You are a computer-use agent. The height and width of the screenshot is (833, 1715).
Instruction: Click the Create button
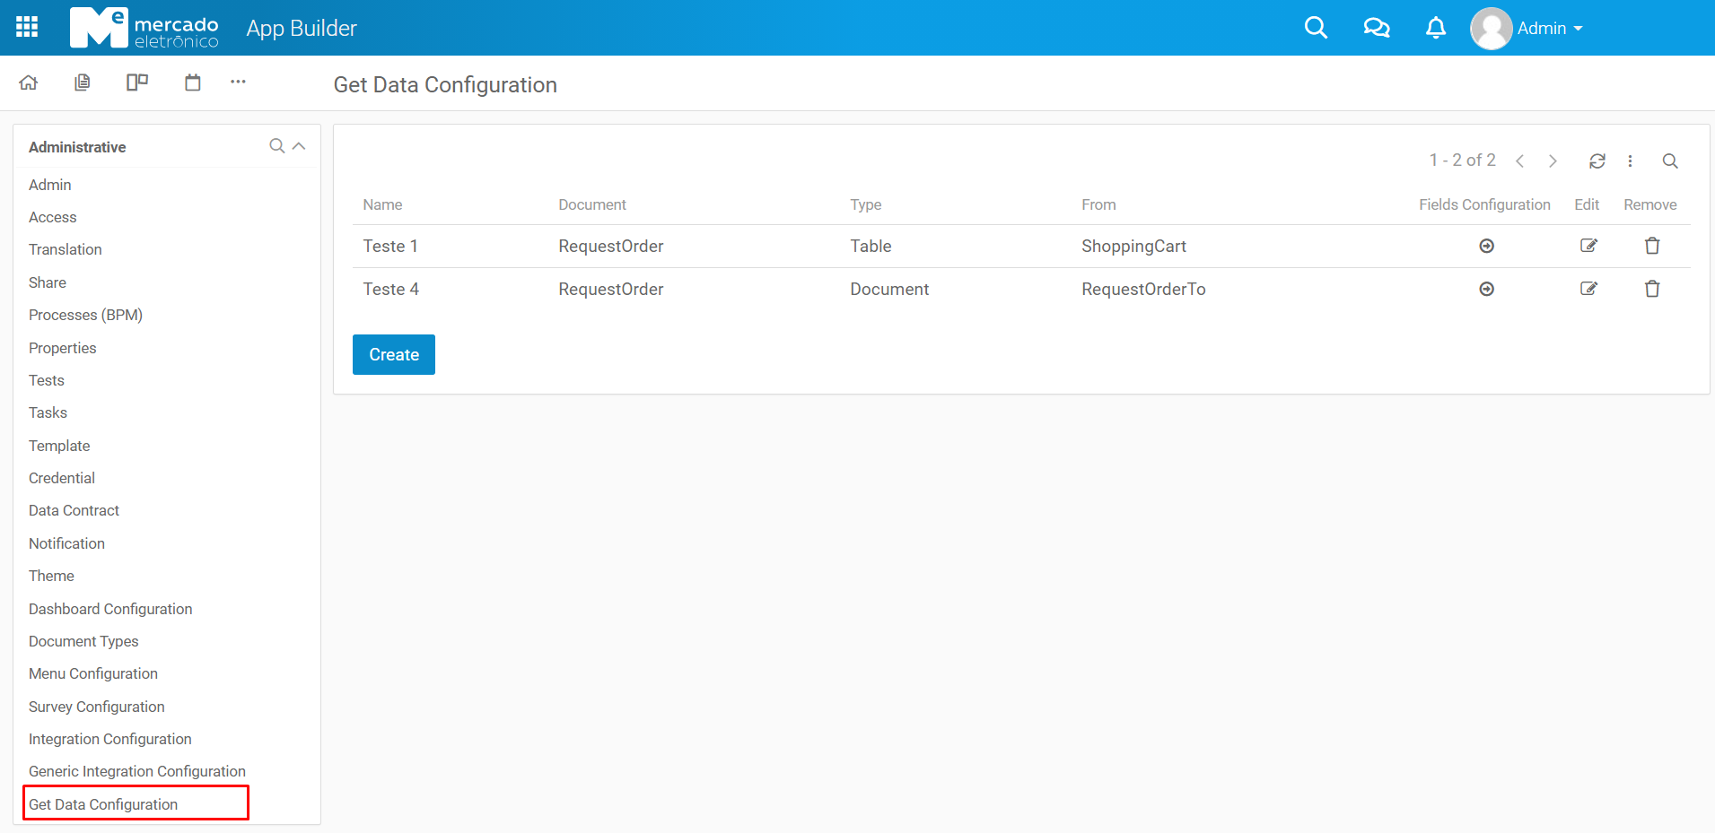[393, 354]
